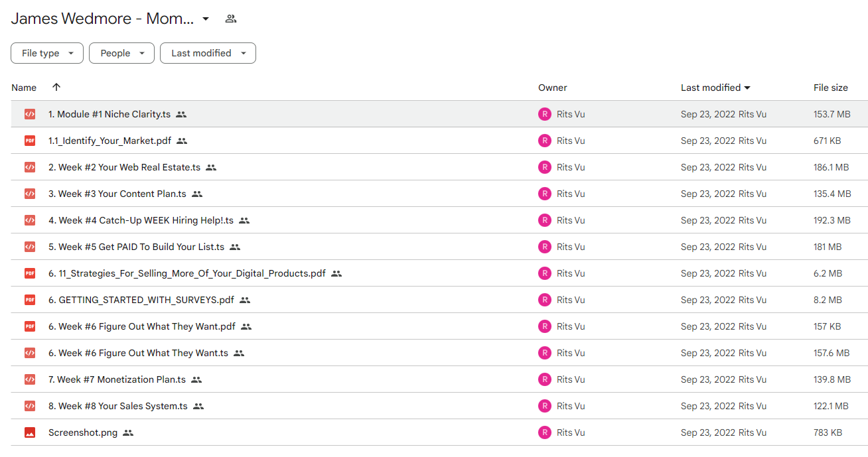Click shared icon next to GETTING_STARTED_WITH_SURVEYS.pdf
Viewport: 868px width, 457px height.
[x=245, y=300]
